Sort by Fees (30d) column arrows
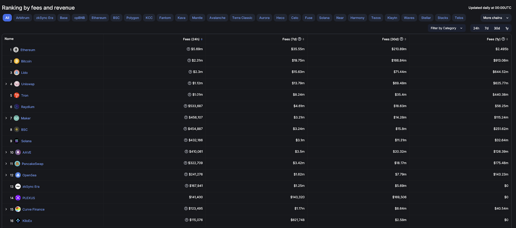Image resolution: width=516 pixels, height=228 pixels. [x=405, y=39]
